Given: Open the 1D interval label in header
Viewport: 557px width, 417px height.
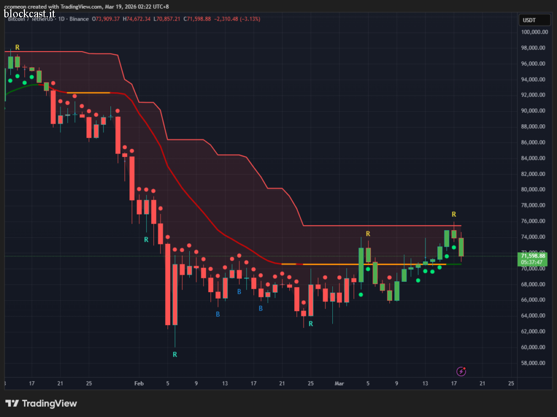Looking at the screenshot, I should [61, 19].
